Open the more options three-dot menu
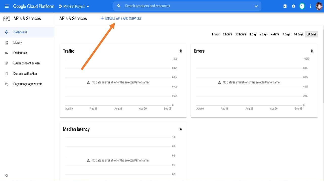The image size is (324, 182). [310, 6]
